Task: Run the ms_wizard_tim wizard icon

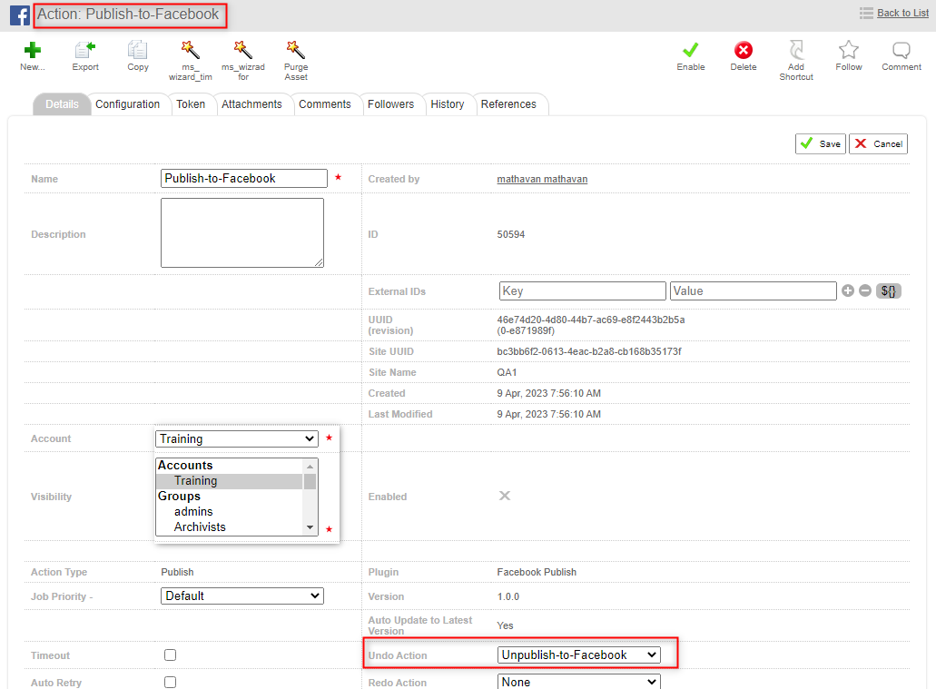Action: point(190,50)
